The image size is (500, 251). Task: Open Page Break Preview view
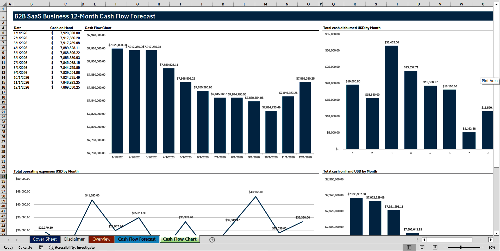pos(434,247)
